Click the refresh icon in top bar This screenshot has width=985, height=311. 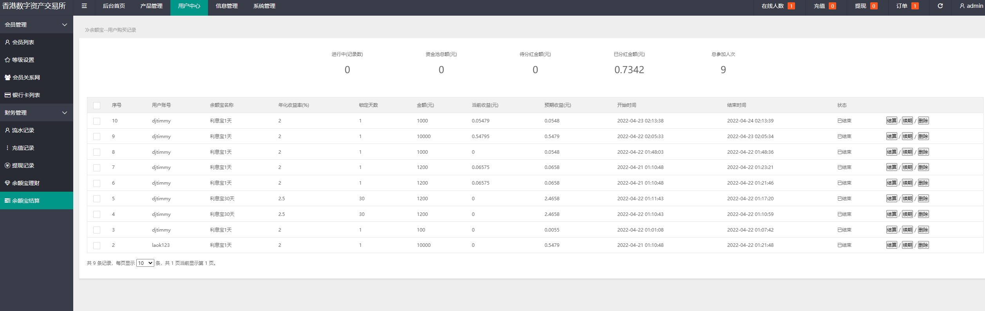940,6
